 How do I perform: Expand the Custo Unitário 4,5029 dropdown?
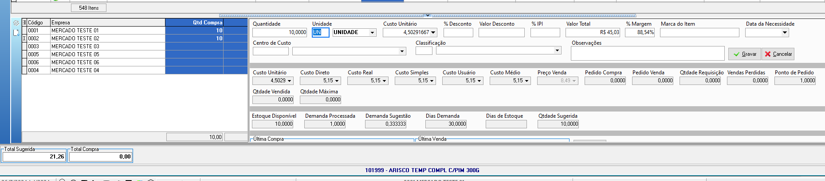(x=290, y=81)
